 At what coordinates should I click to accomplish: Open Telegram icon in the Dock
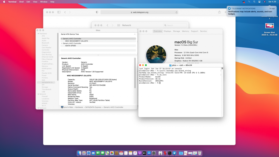(x=174, y=153)
